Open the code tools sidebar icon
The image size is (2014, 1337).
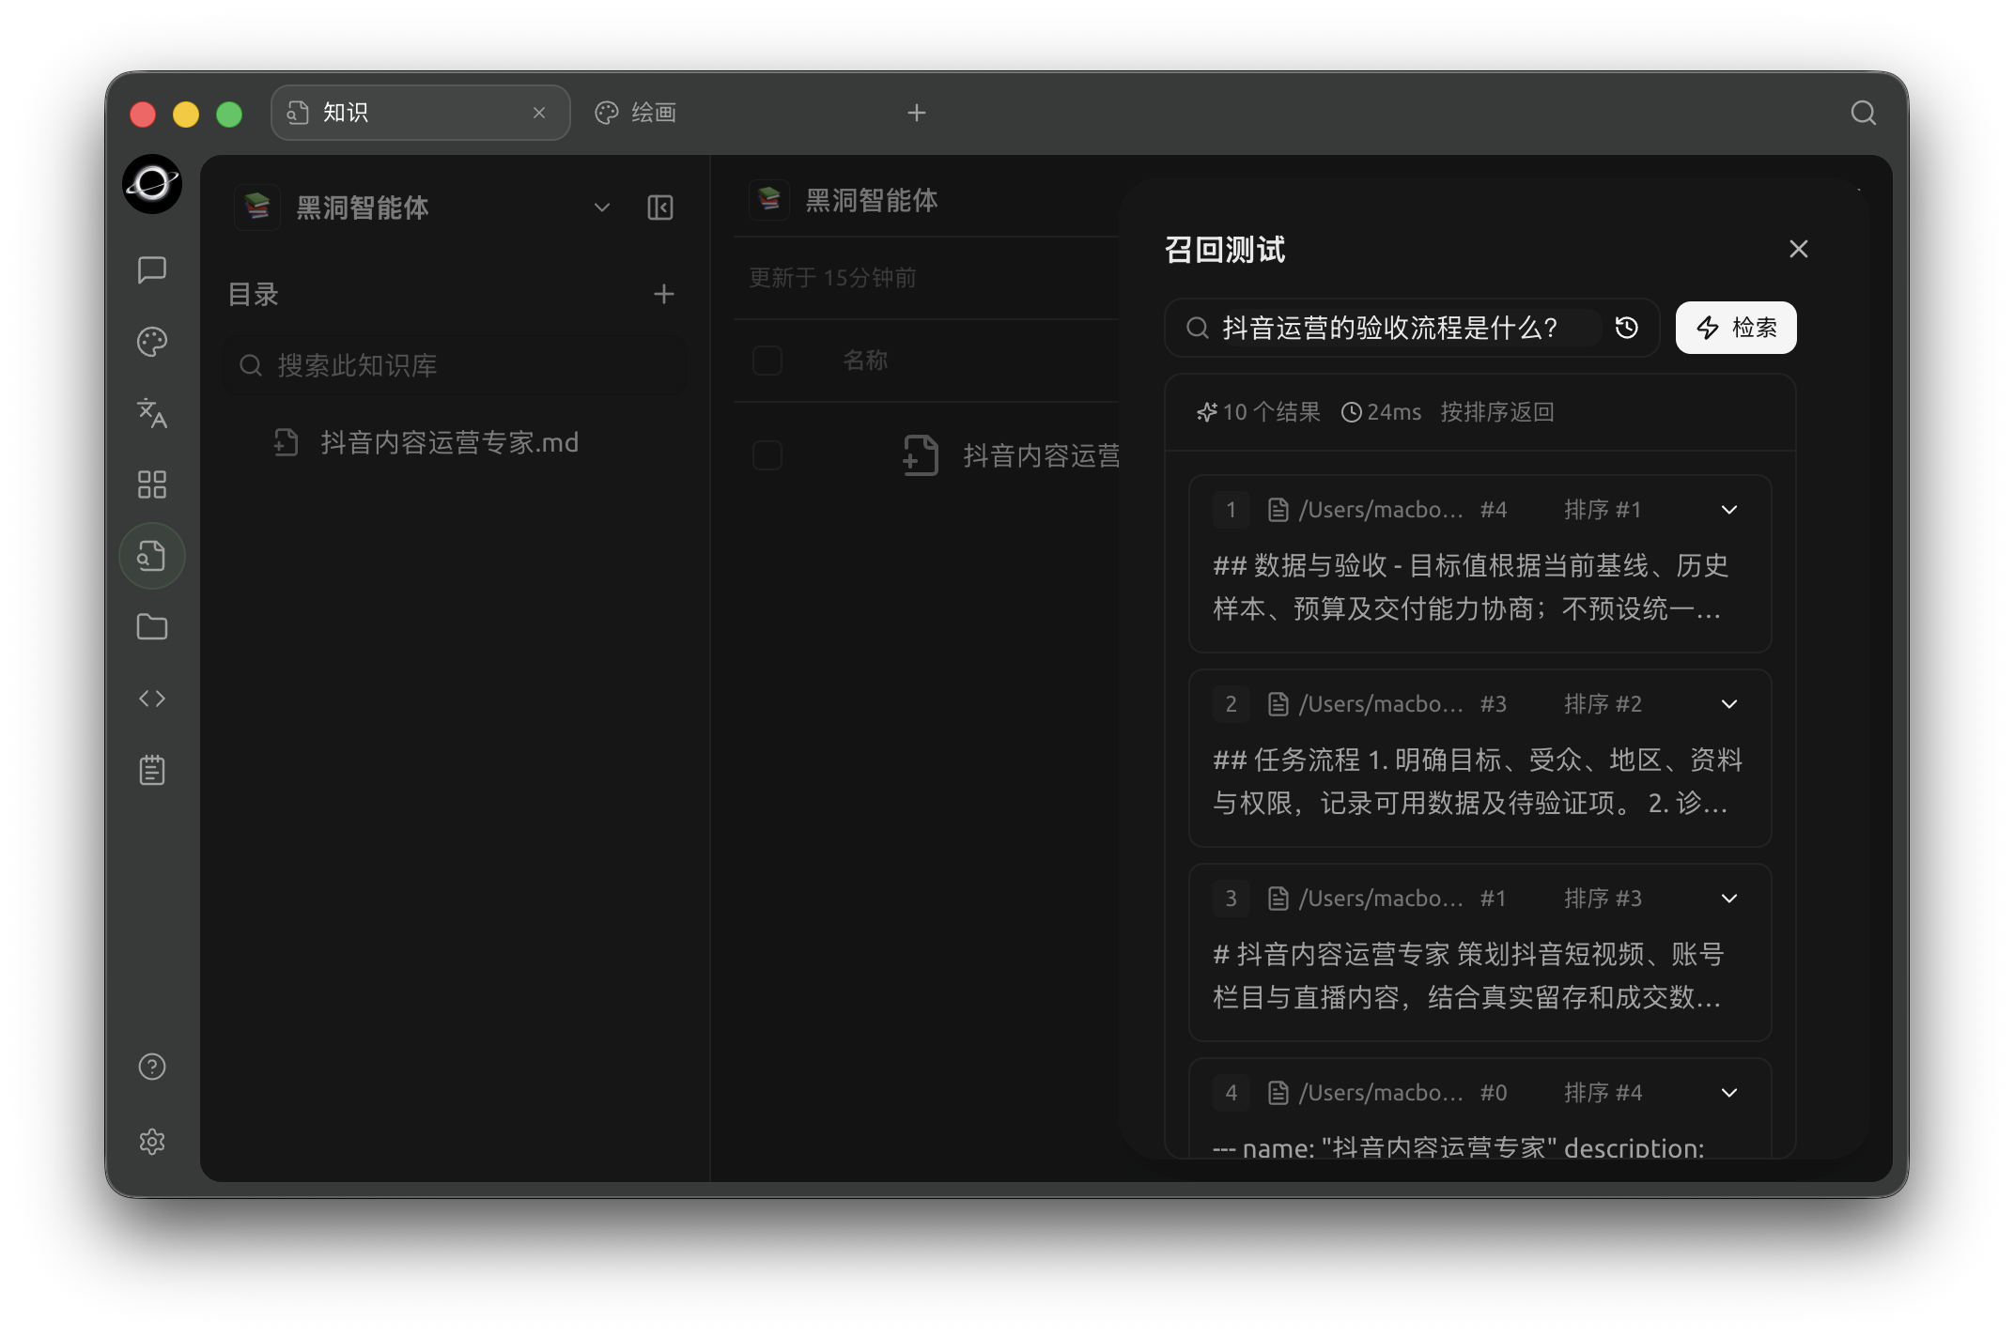click(x=152, y=699)
